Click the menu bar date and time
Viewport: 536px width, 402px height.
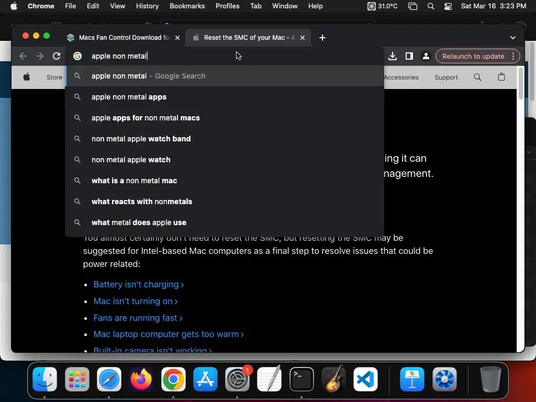pyautogui.click(x=493, y=6)
